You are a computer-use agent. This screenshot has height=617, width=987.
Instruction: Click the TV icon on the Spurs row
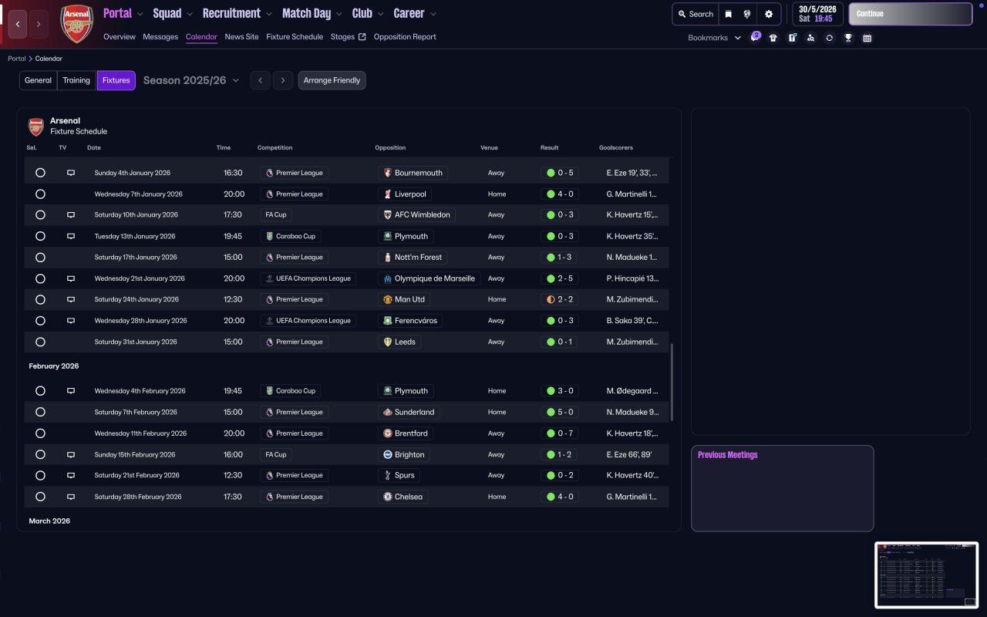(71, 475)
